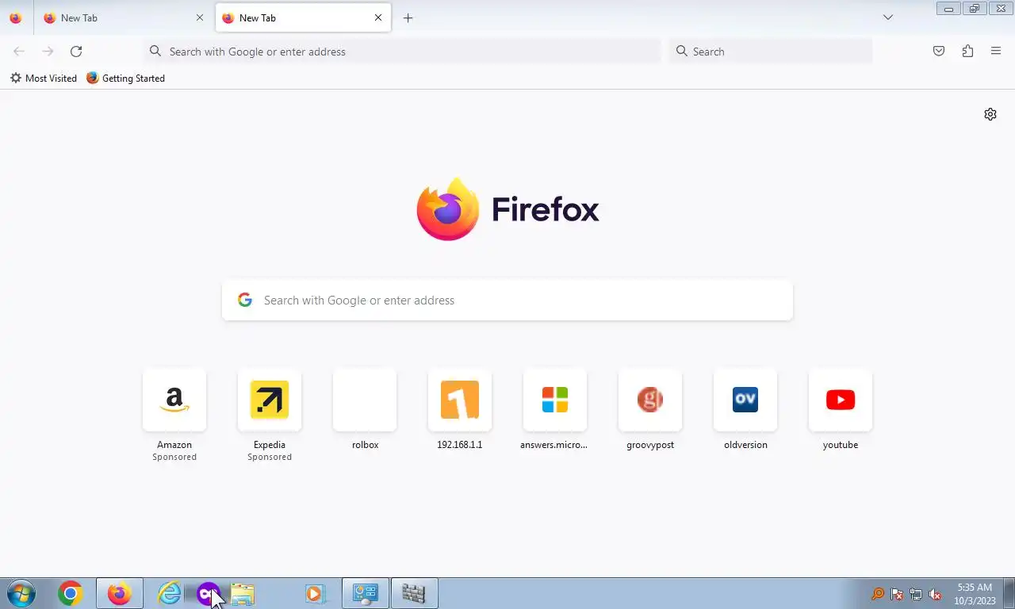Click the toolbar Search box

(771, 52)
